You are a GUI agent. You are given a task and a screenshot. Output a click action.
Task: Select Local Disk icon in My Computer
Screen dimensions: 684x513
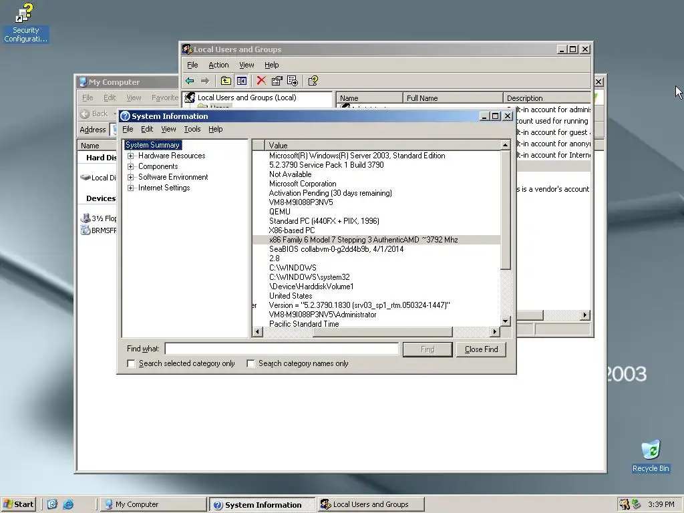coord(85,178)
